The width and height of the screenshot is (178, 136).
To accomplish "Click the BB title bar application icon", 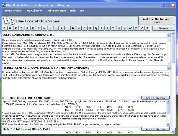I will point(4,5).
